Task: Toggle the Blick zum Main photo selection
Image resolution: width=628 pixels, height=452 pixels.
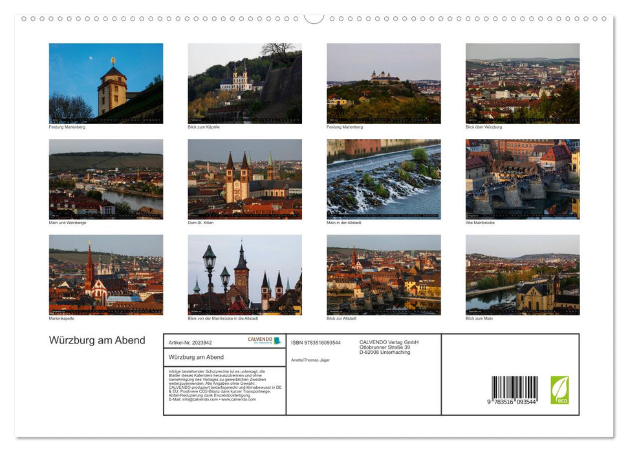Action: coord(521,275)
